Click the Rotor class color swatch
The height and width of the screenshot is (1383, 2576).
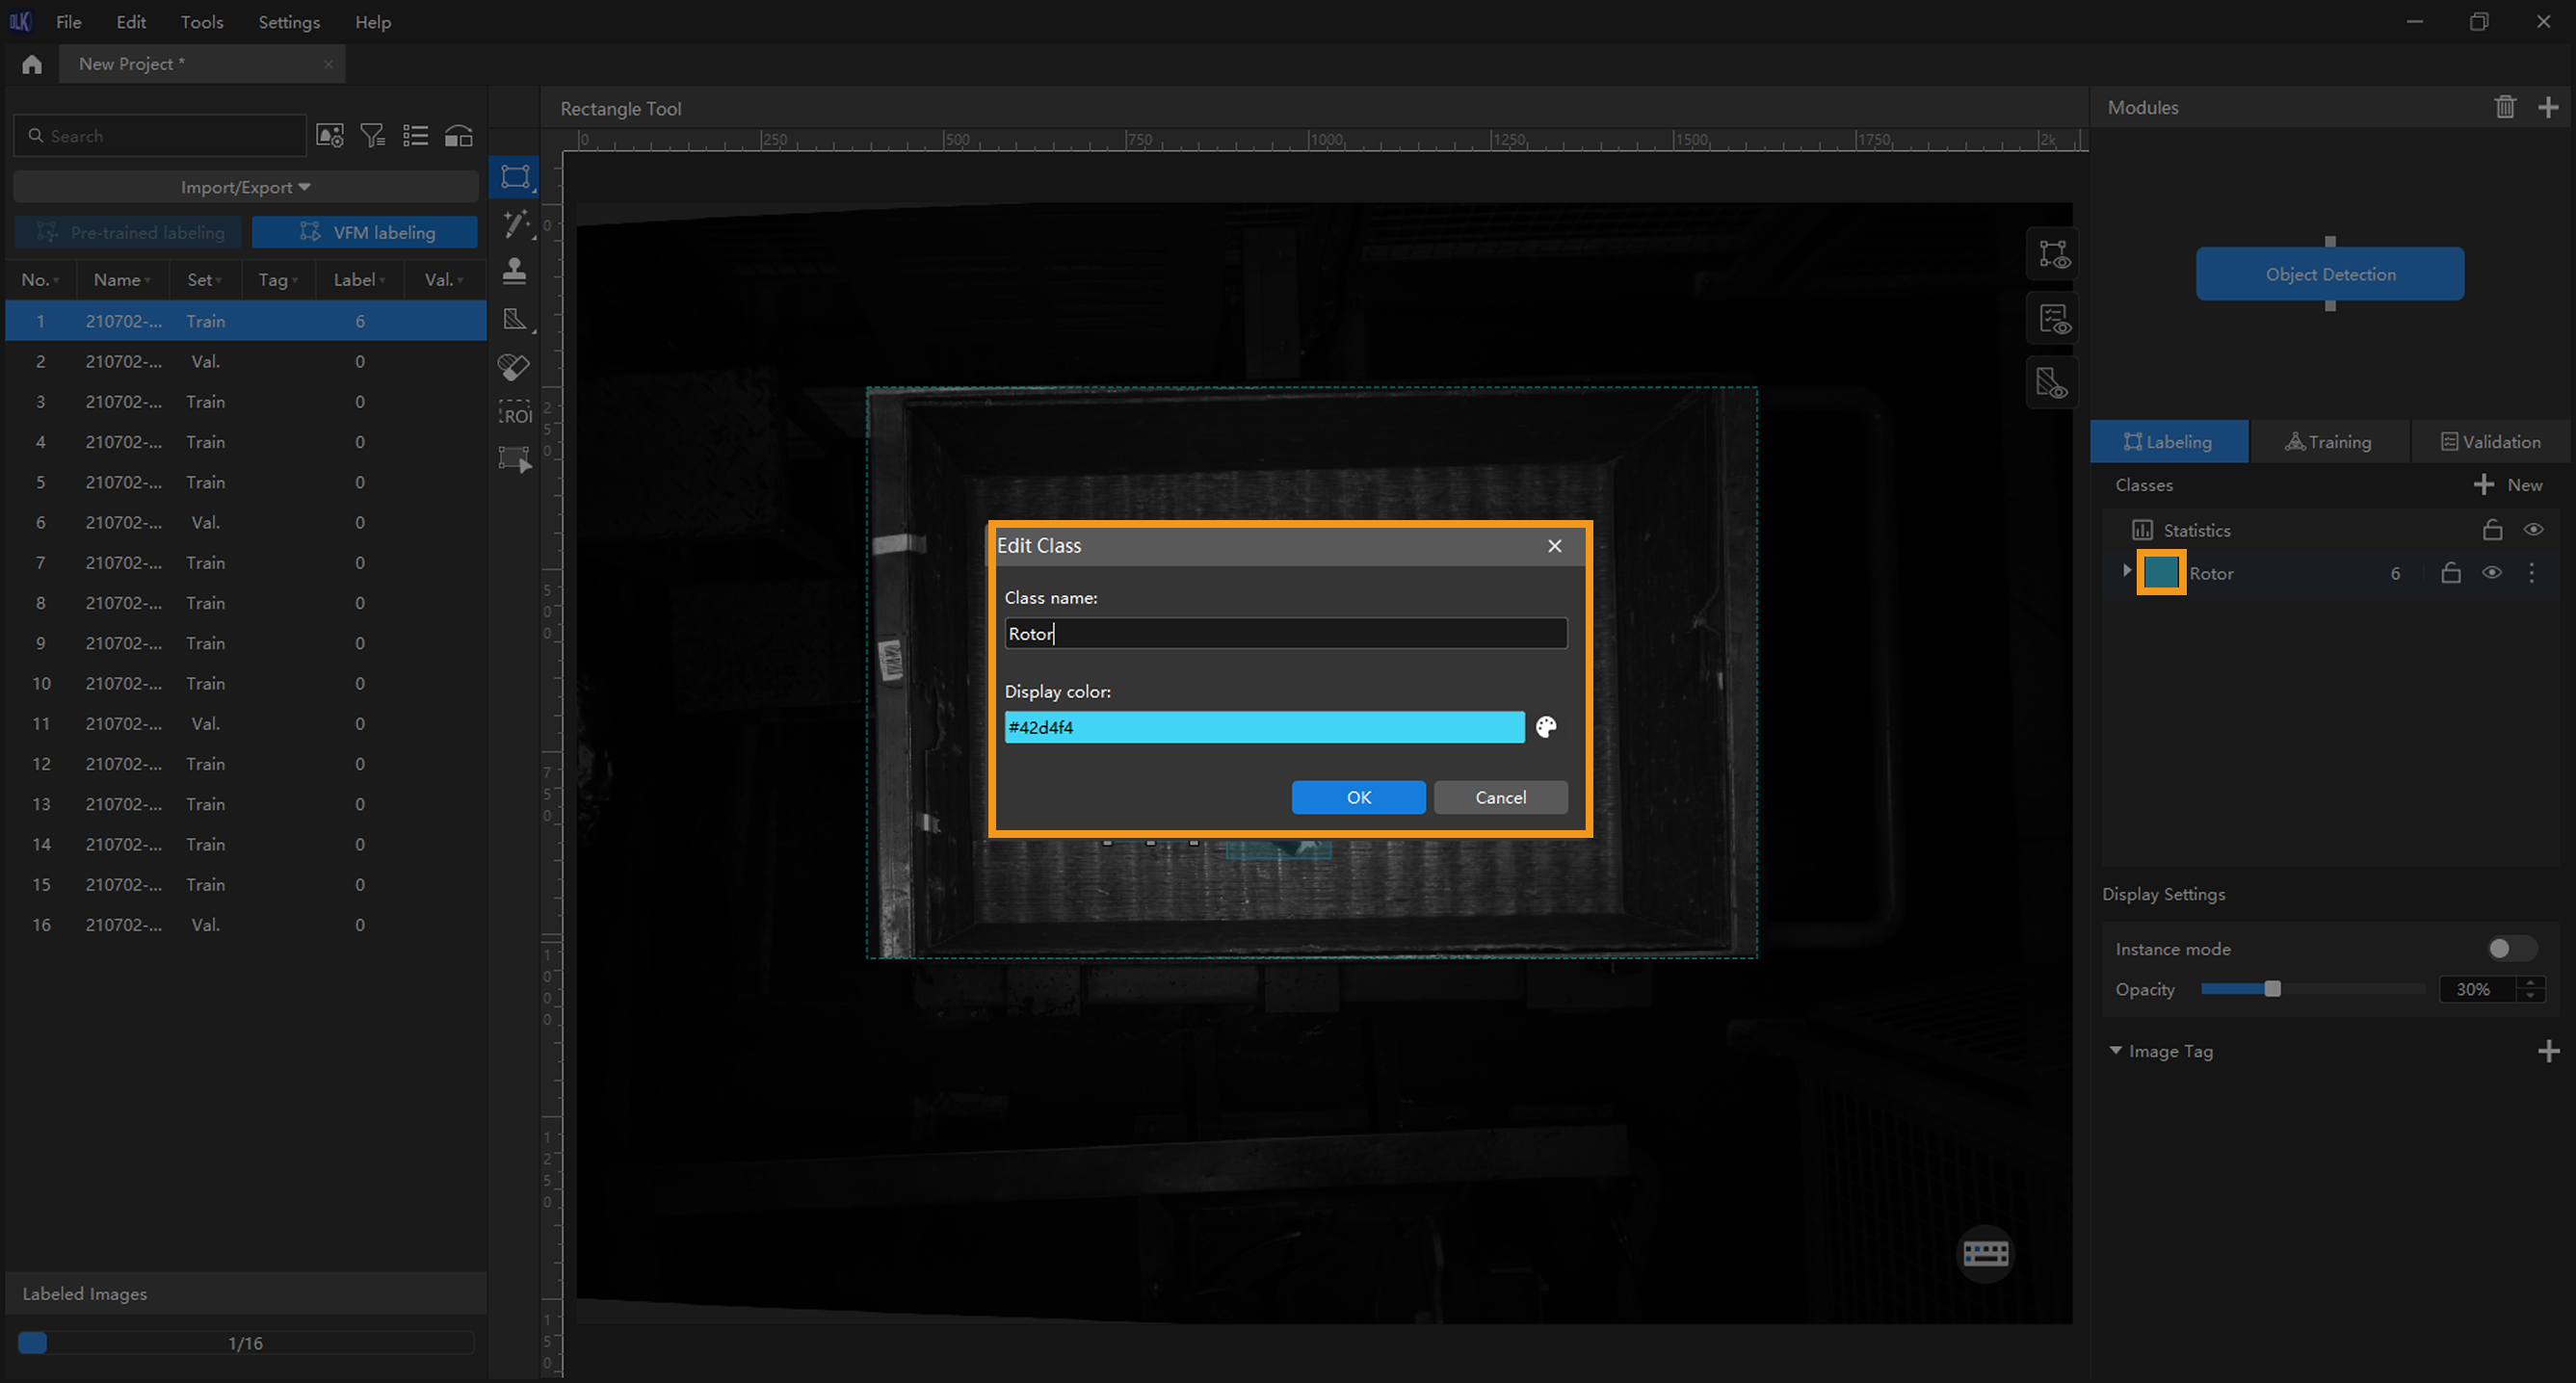pos(2160,573)
